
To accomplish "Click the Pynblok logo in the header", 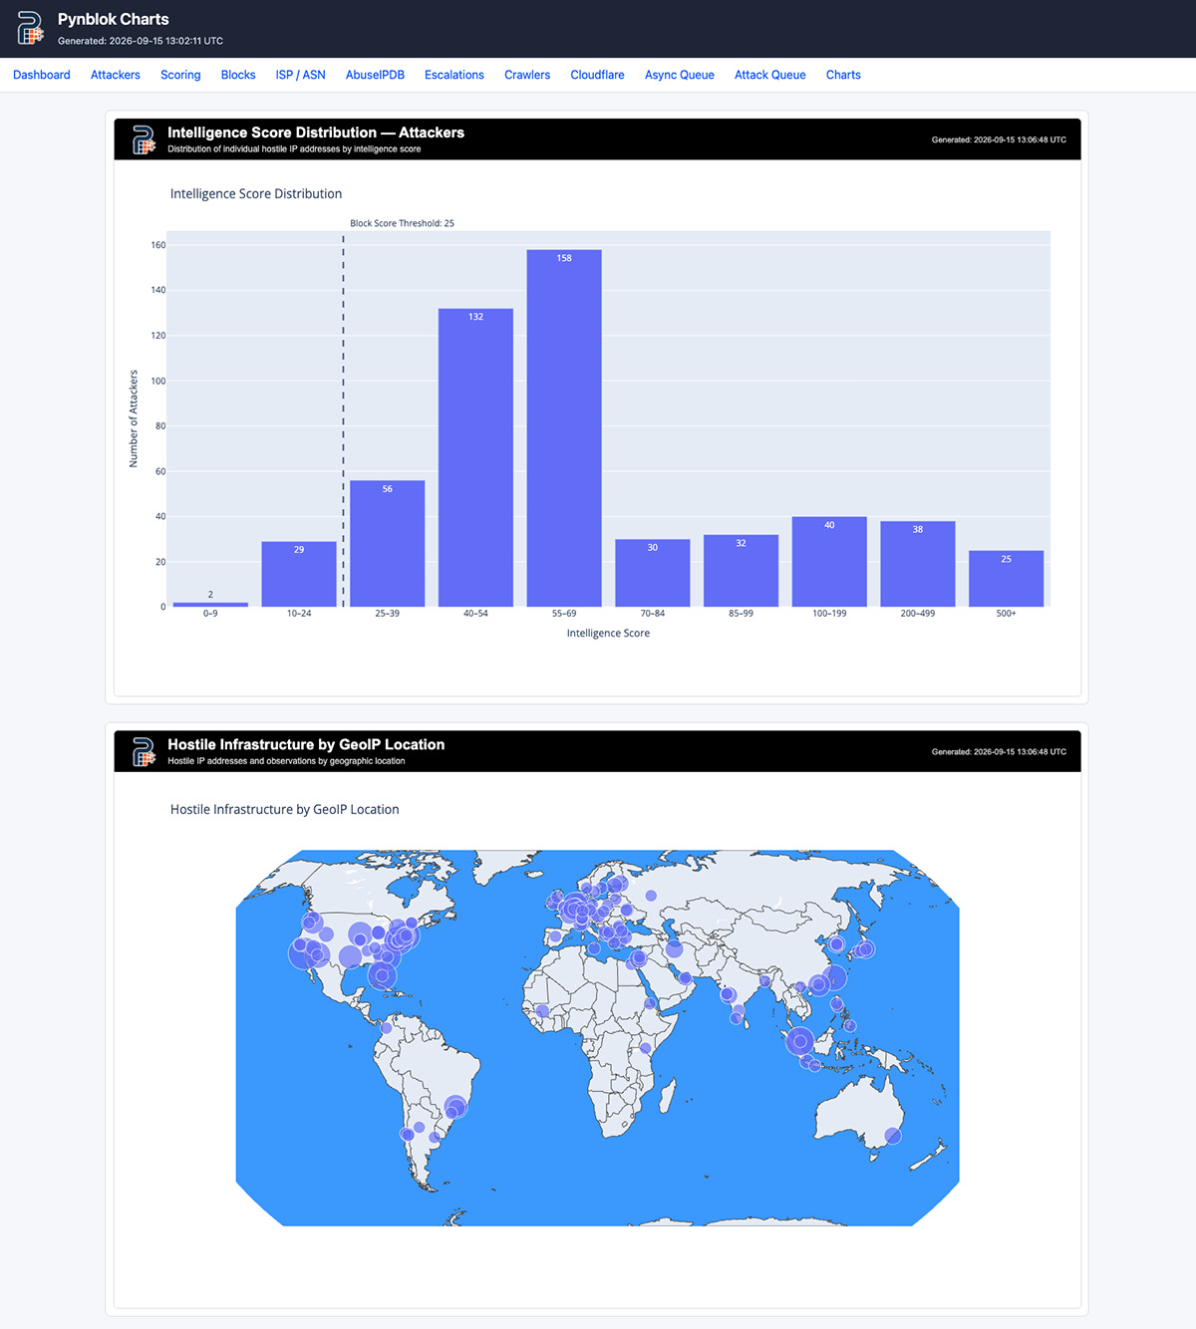I will 31,28.
